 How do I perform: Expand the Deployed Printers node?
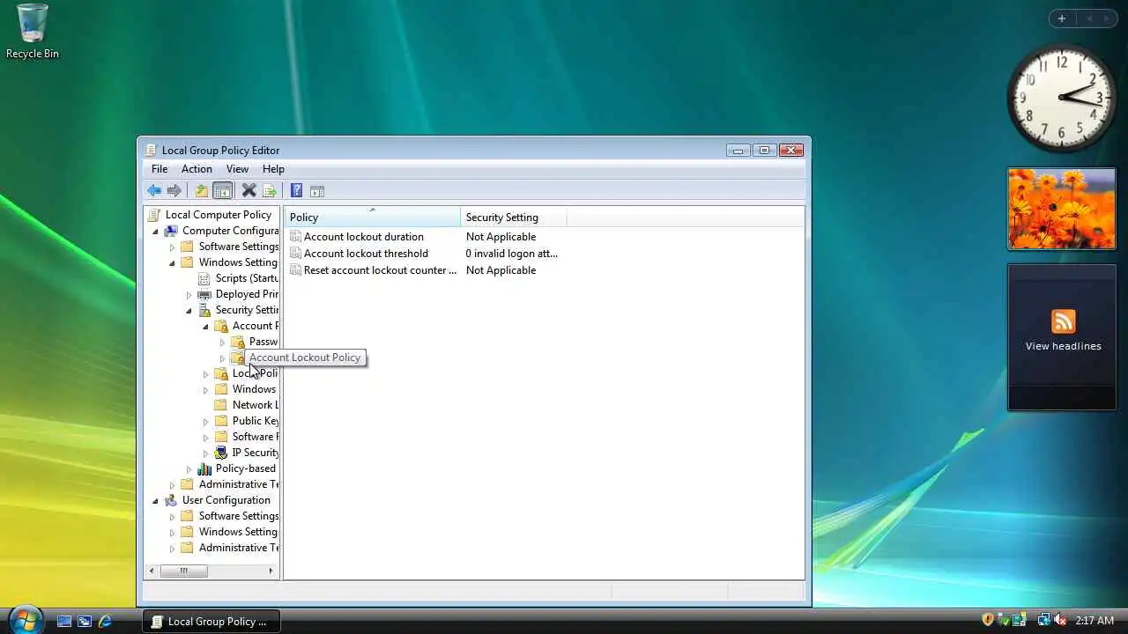tap(189, 294)
